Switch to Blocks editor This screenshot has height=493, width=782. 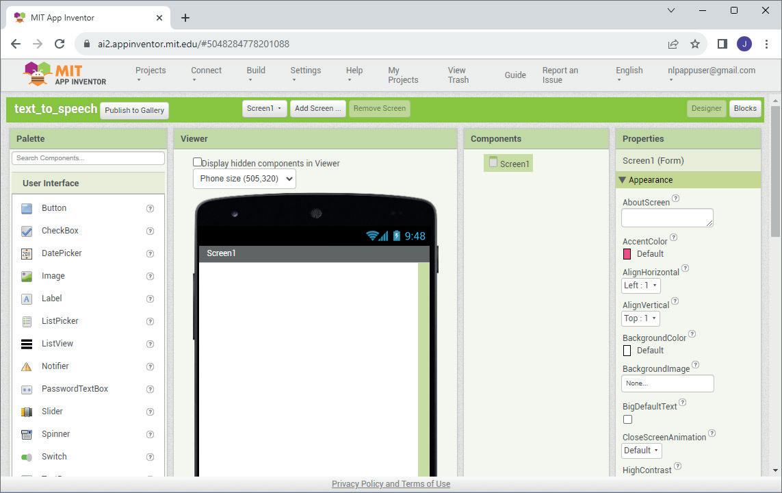point(745,108)
